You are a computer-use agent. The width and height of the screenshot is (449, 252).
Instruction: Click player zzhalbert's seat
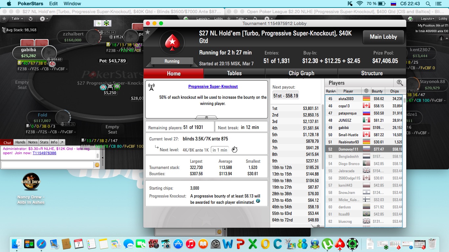[79, 37]
